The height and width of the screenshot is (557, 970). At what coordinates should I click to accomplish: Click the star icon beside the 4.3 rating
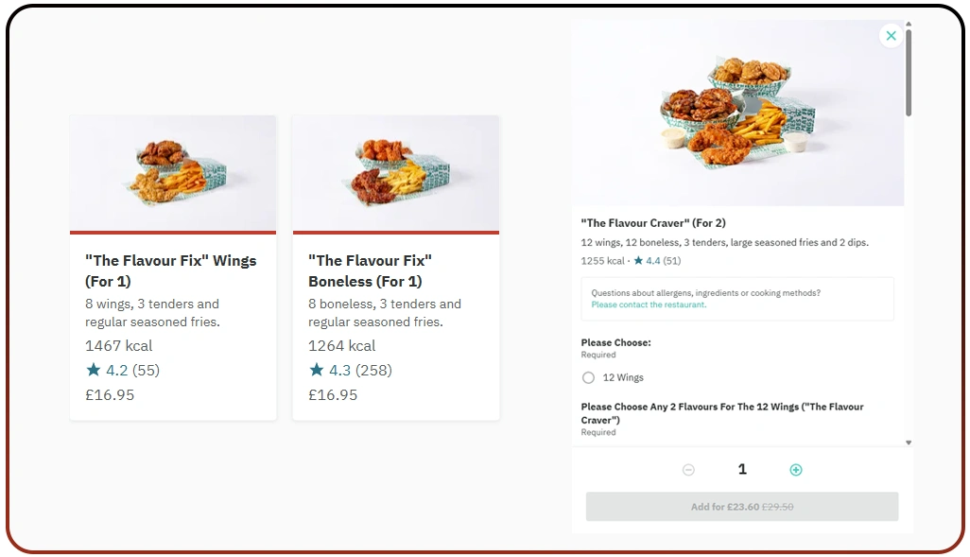[x=316, y=371]
